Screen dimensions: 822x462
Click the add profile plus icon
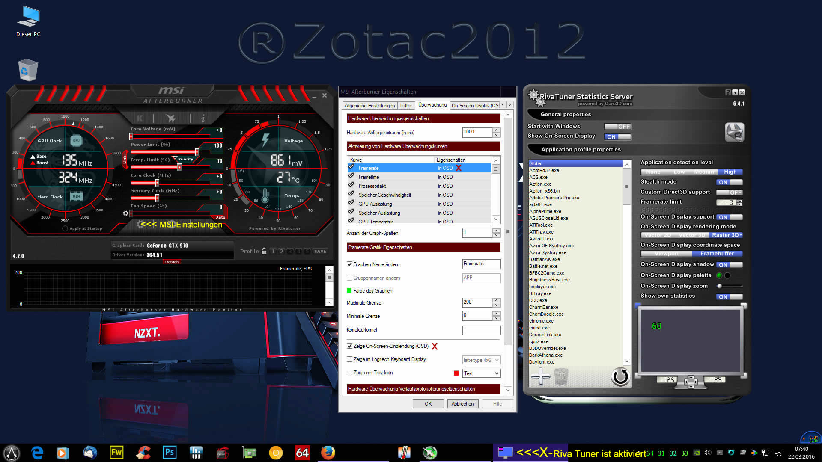[540, 377]
